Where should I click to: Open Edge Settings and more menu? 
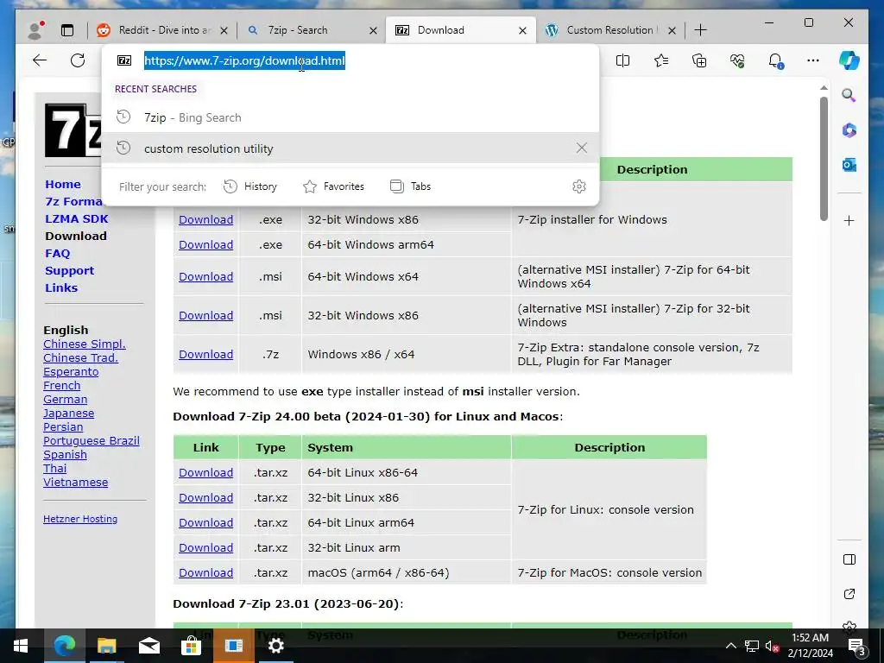tap(813, 60)
